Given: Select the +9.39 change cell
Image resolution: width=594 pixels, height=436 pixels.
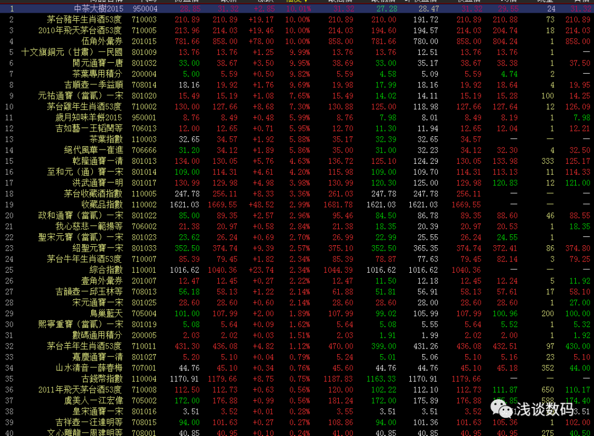Looking at the screenshot, I should pos(263,249).
